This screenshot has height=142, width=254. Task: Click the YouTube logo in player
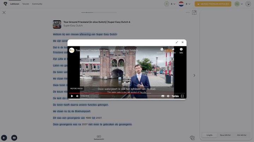tap(175, 96)
